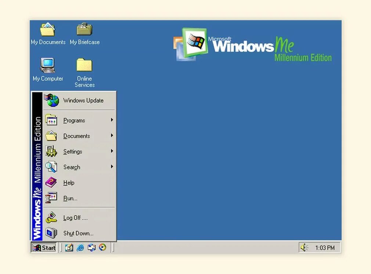Screen dimensions: 371x274
Task: Click the Documents folder icon in Start menu
Action: pos(51,136)
